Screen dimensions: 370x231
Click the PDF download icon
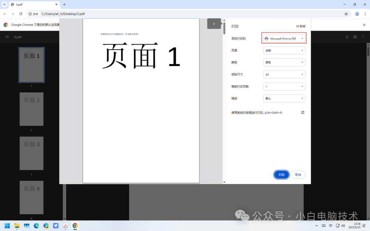click(347, 37)
